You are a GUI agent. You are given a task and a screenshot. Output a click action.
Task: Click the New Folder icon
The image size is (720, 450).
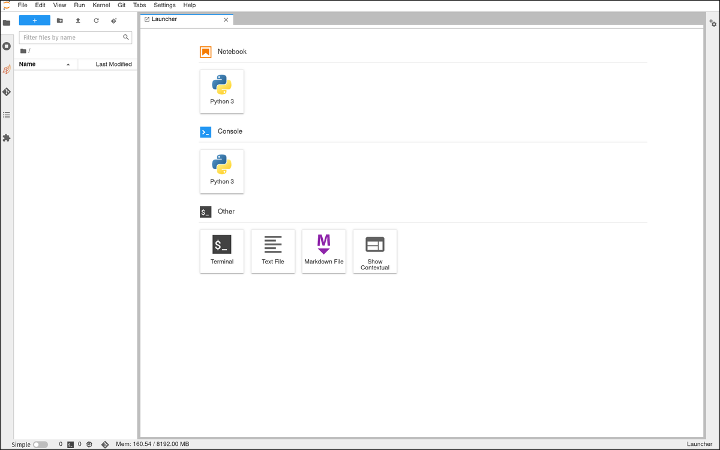point(60,20)
